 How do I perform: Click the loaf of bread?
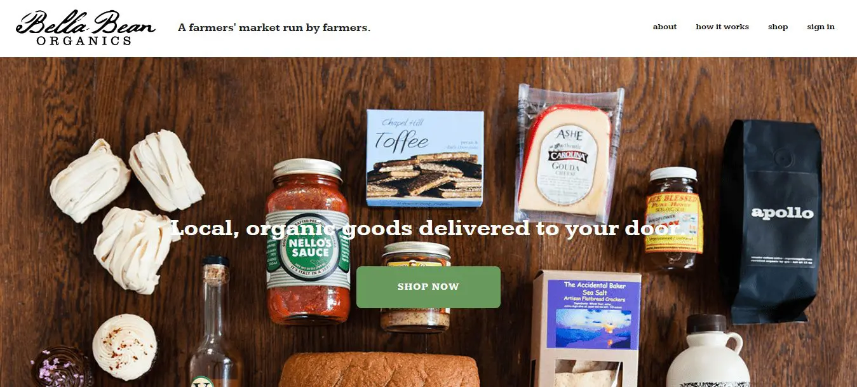pyautogui.click(x=380, y=369)
